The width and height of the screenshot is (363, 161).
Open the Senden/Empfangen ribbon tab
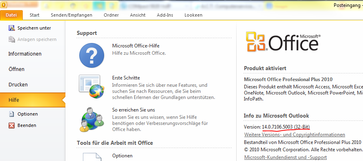click(x=72, y=15)
